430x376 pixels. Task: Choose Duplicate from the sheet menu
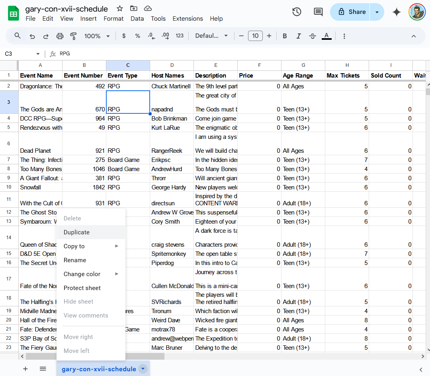[x=91, y=232]
